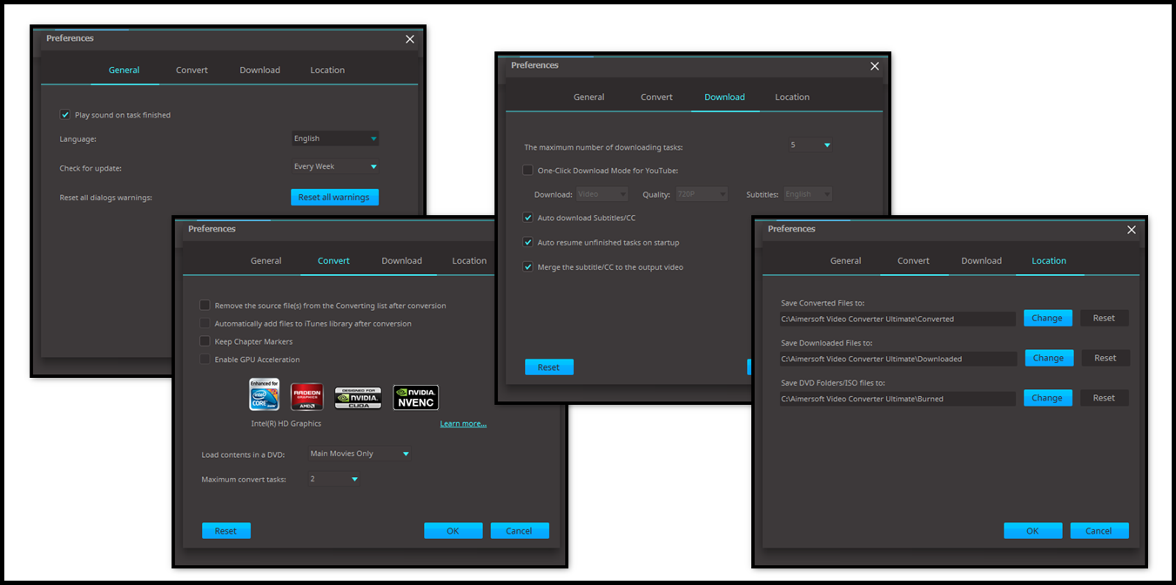The width and height of the screenshot is (1176, 585).
Task: Change the Save Converted Files location
Action: [x=1047, y=319]
